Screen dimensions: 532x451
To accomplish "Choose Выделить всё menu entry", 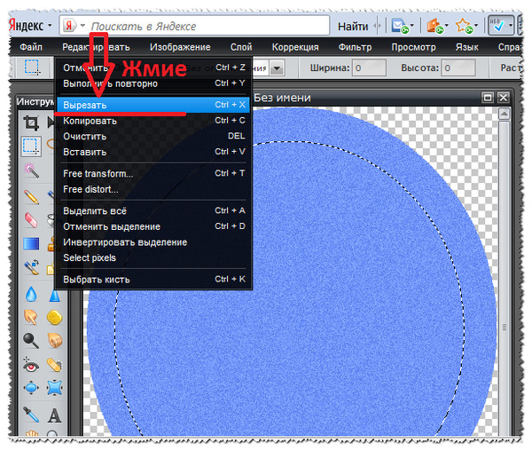I will point(153,211).
